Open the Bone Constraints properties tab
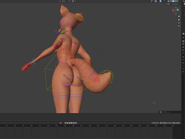The image size is (185, 139). pyautogui.click(x=183, y=72)
